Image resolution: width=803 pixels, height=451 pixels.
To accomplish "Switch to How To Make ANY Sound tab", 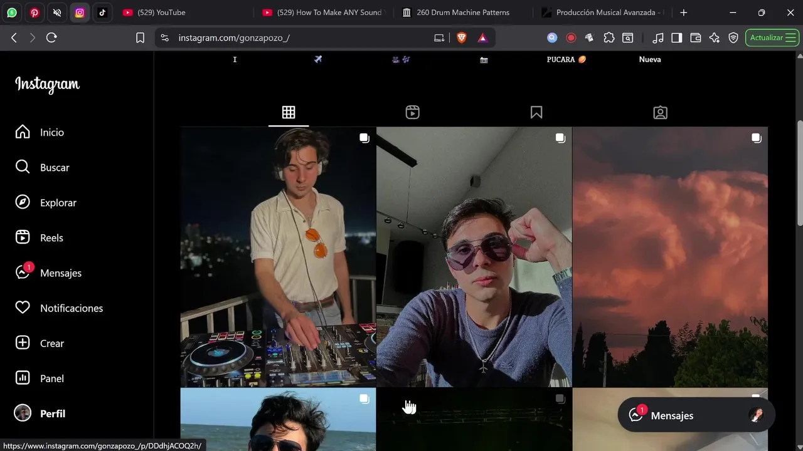I will coord(325,13).
